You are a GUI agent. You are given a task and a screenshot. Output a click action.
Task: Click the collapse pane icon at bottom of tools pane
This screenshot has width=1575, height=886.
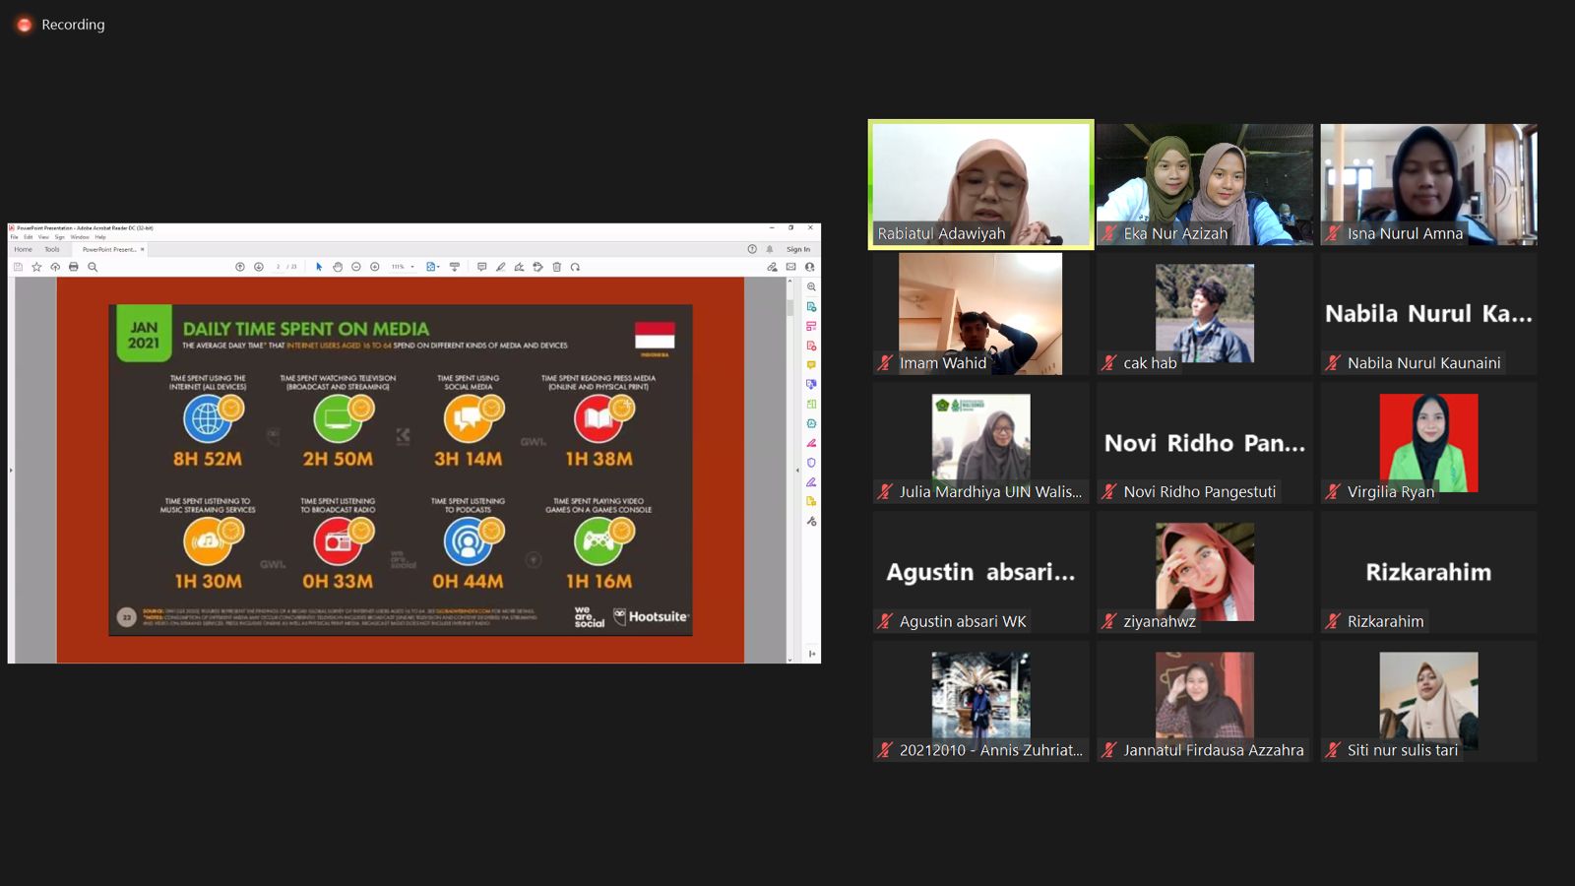tap(812, 654)
